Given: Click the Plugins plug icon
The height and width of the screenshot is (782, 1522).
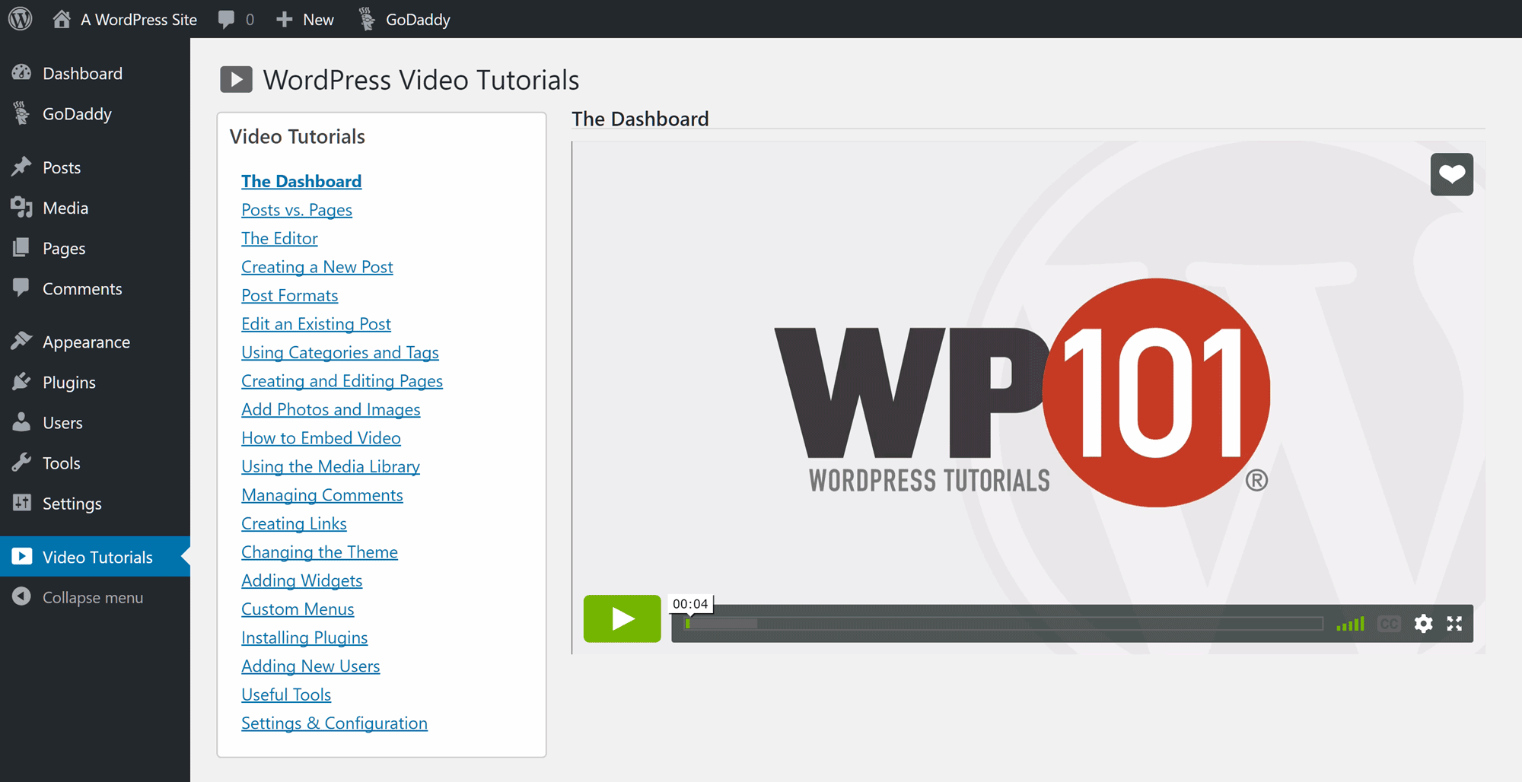Looking at the screenshot, I should point(21,382).
